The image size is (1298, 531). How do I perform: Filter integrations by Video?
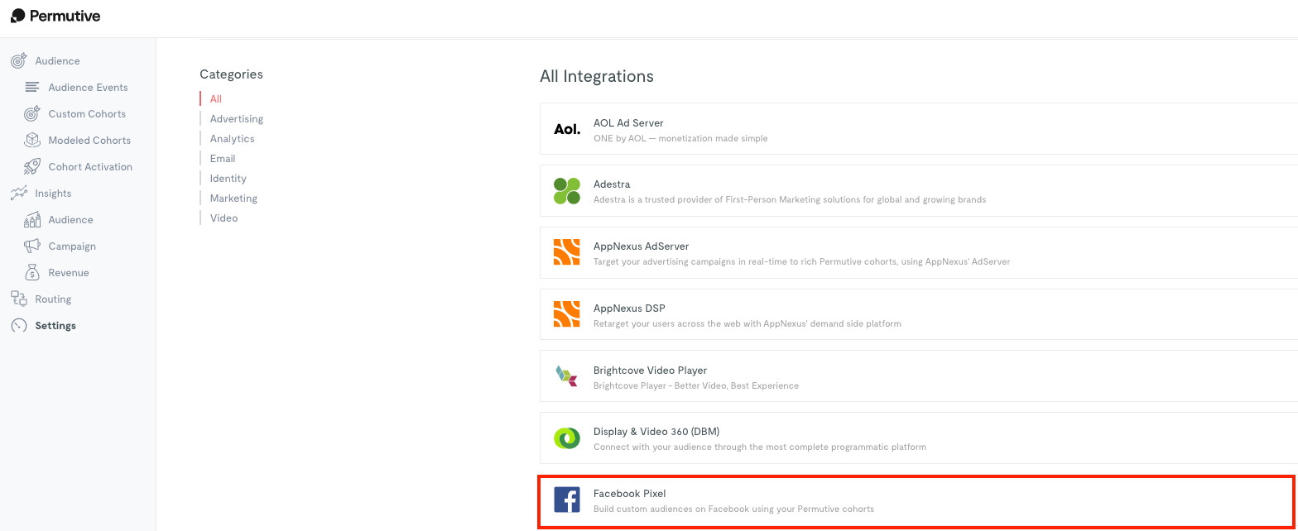click(x=224, y=218)
